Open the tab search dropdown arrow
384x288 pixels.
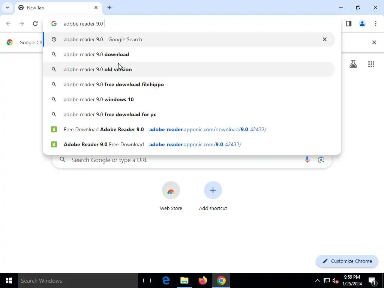(7, 7)
